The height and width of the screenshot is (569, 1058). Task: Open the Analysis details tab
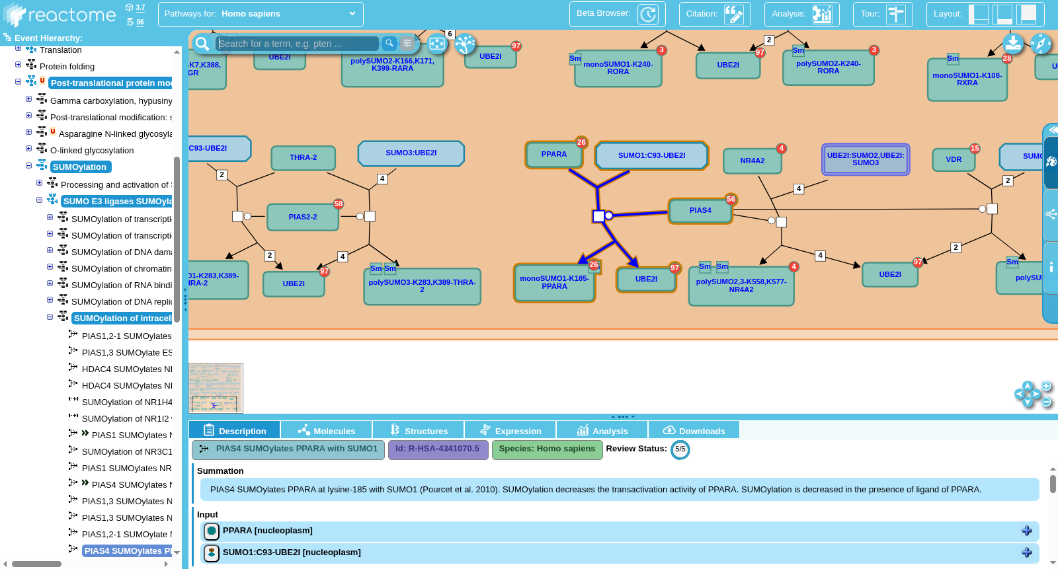click(x=602, y=430)
